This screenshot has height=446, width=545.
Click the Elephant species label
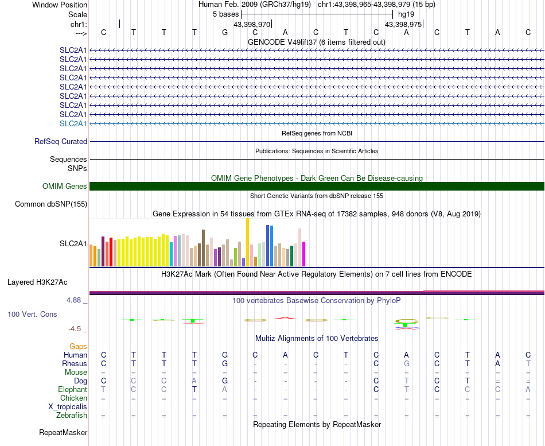pyautogui.click(x=72, y=389)
